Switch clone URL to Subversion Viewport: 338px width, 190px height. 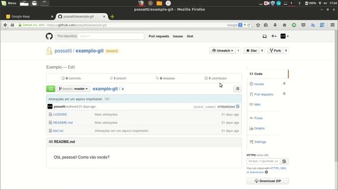tap(257, 172)
